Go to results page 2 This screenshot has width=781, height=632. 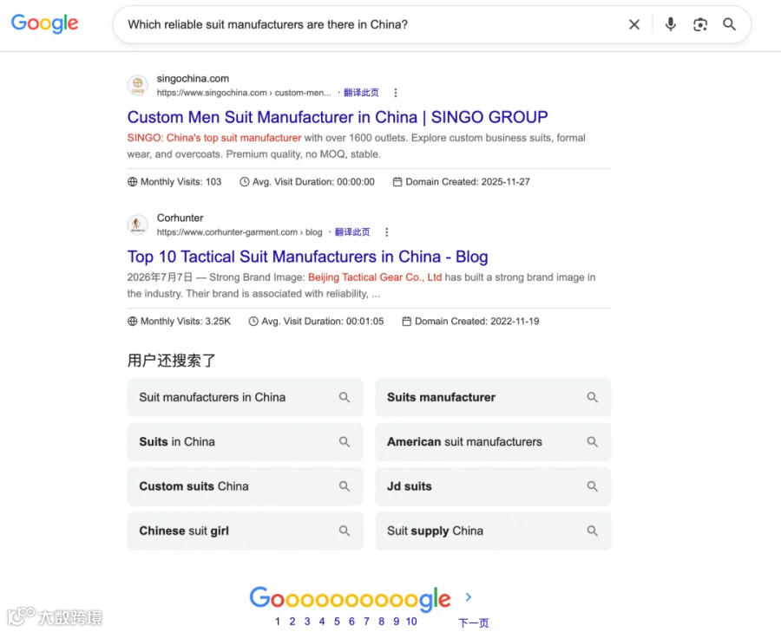pos(292,621)
